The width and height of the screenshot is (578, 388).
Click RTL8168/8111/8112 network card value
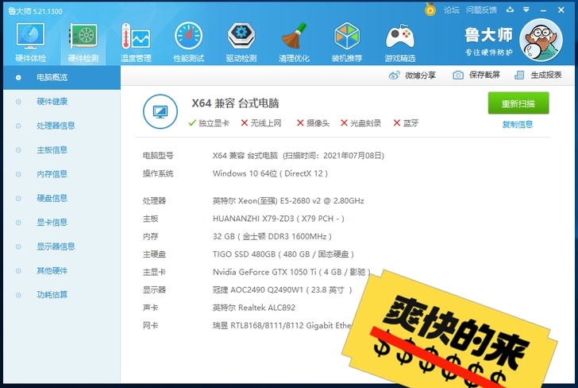[x=282, y=326]
